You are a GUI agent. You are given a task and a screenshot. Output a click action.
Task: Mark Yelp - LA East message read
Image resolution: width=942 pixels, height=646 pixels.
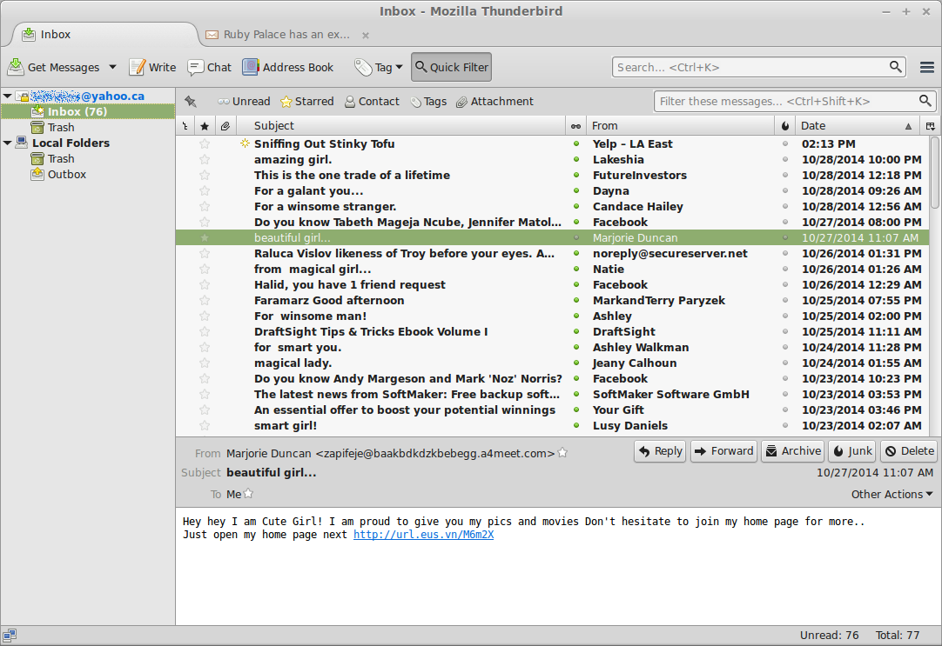click(x=576, y=144)
